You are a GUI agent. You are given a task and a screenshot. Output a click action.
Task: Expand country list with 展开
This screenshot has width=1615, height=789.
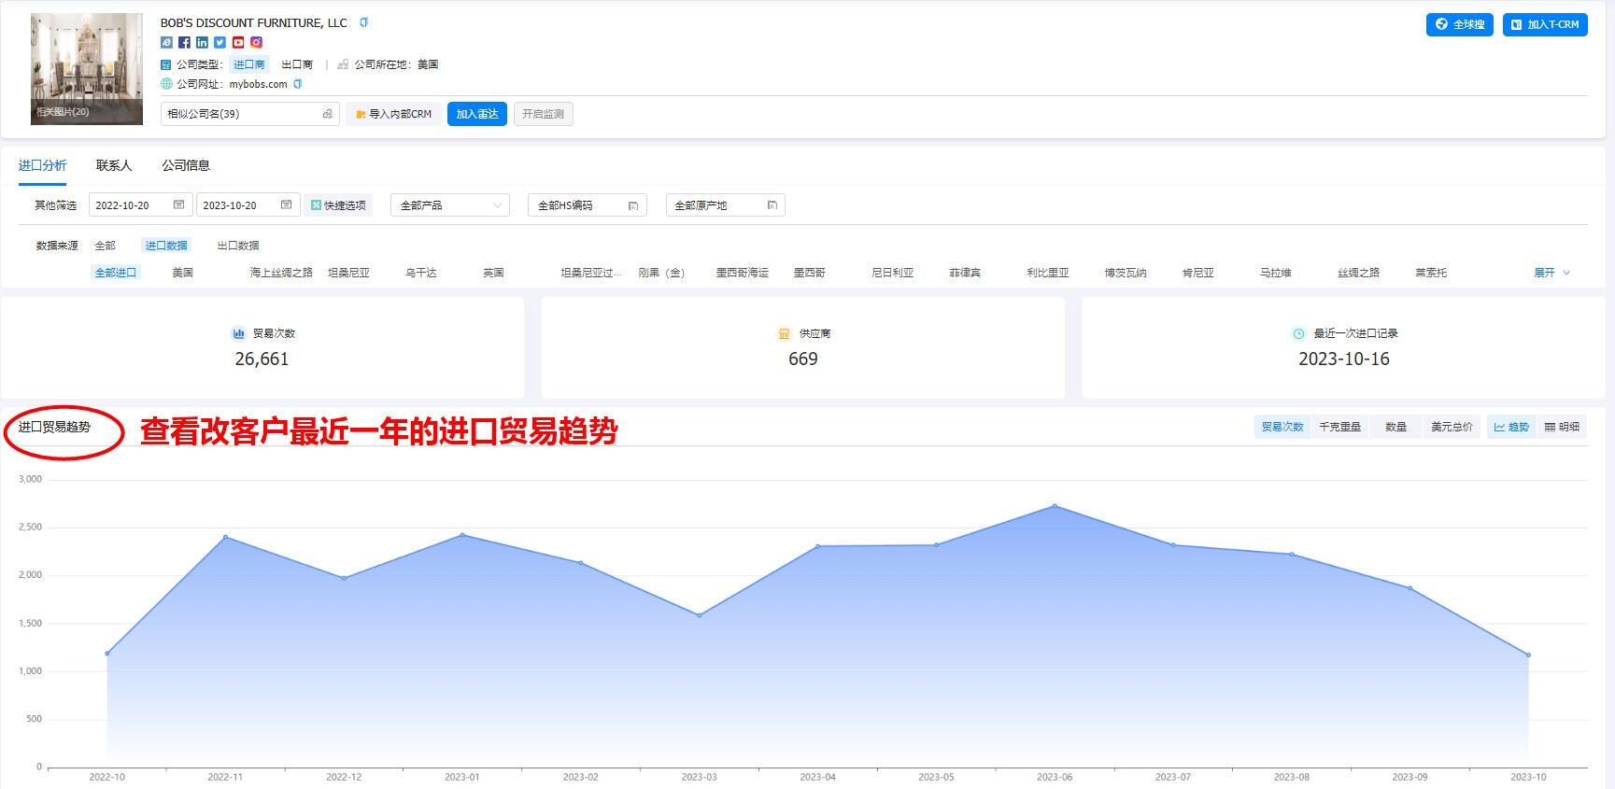[x=1551, y=273]
